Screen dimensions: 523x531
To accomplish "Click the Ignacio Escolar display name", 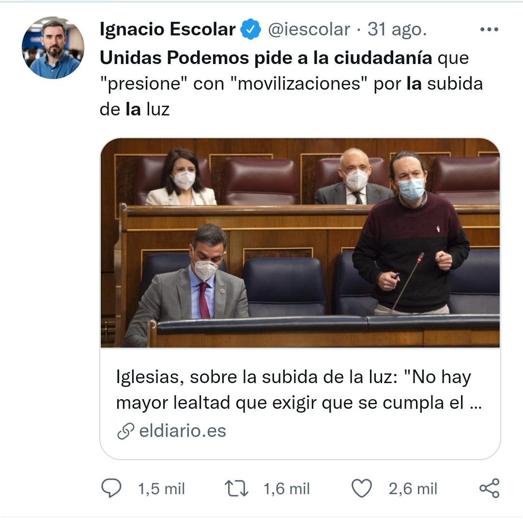I will tap(168, 29).
